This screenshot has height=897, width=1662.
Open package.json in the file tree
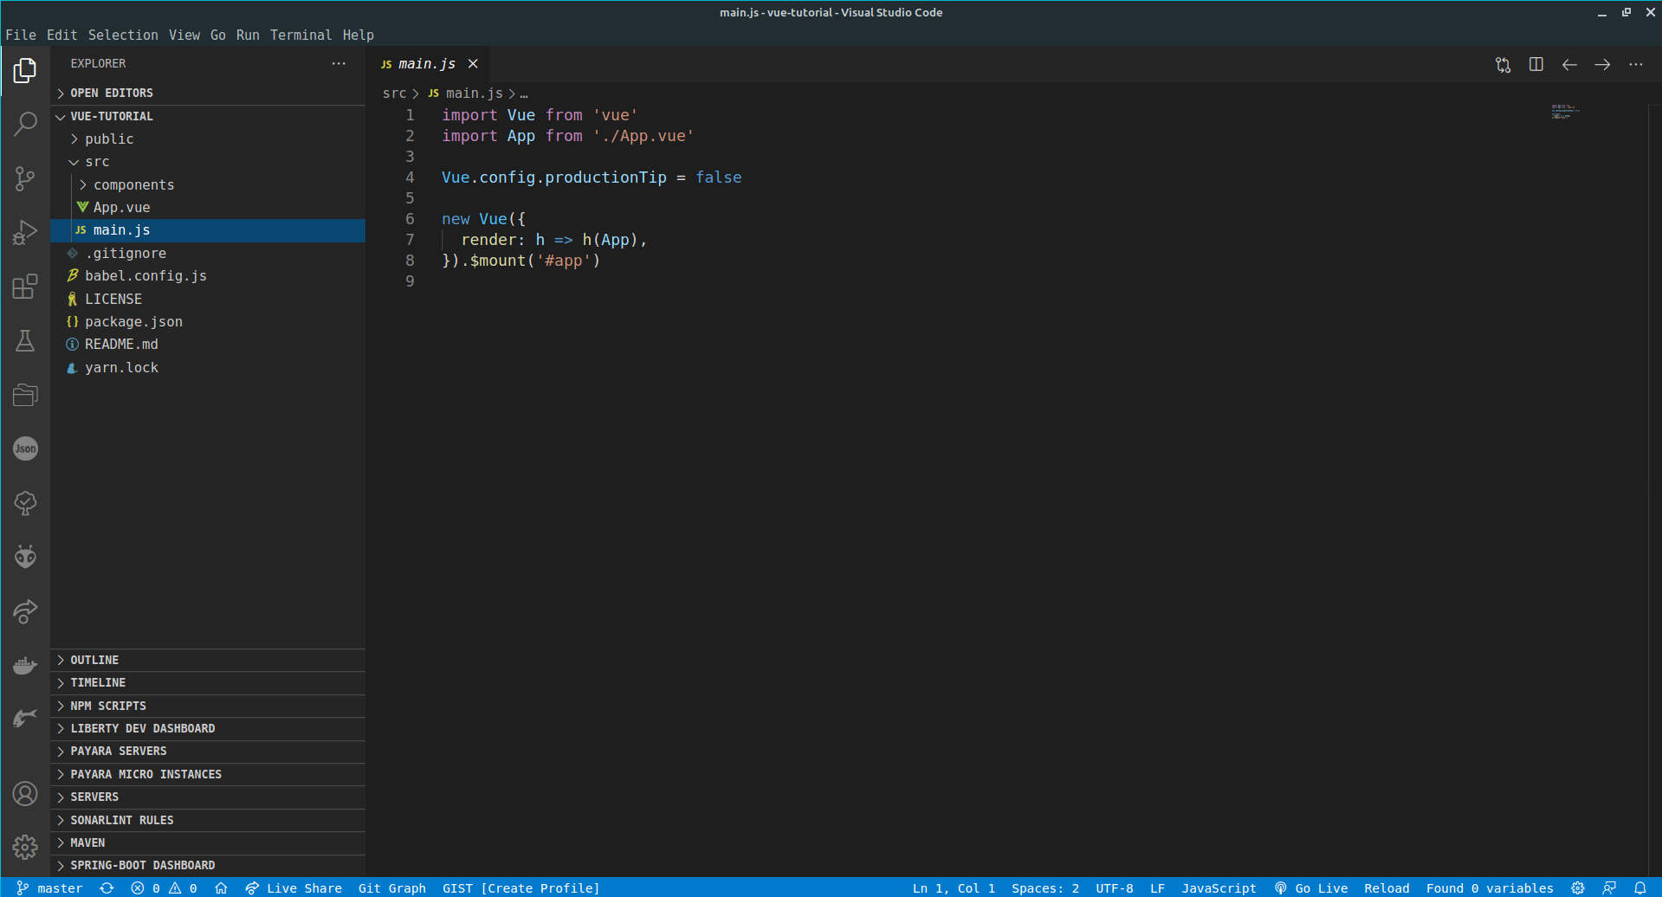click(x=208, y=322)
